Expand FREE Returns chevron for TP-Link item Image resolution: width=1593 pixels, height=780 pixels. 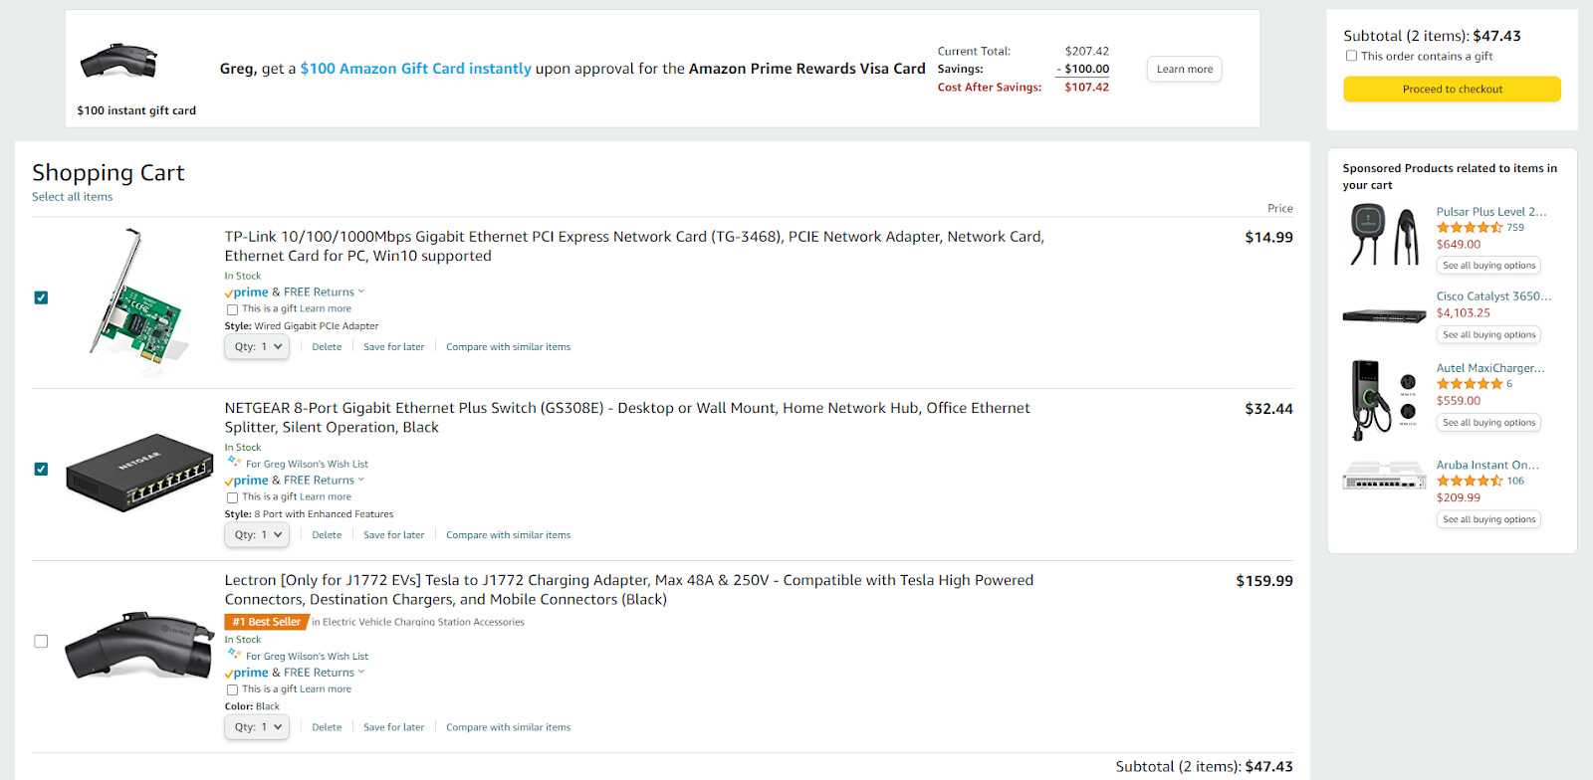point(361,292)
